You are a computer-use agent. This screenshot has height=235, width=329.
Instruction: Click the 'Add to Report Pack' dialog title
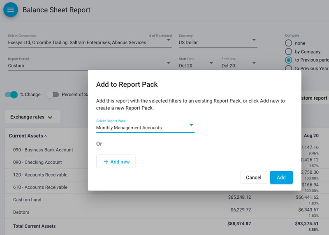[x=127, y=84]
